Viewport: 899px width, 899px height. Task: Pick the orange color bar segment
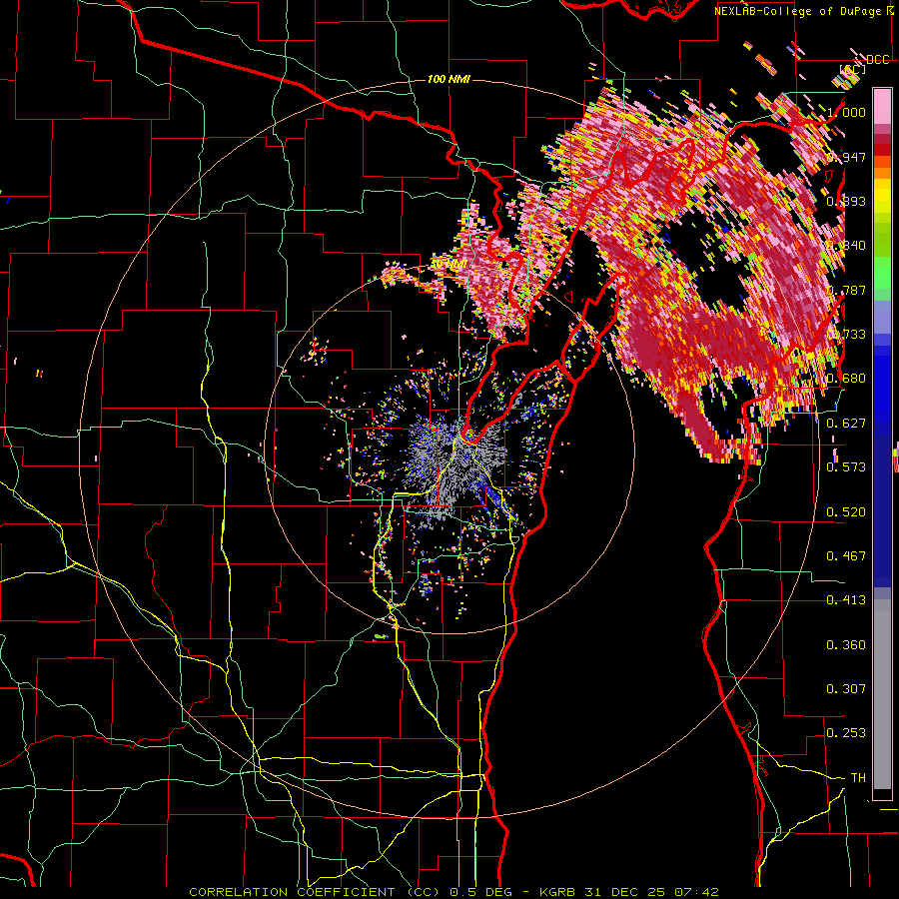(882, 172)
